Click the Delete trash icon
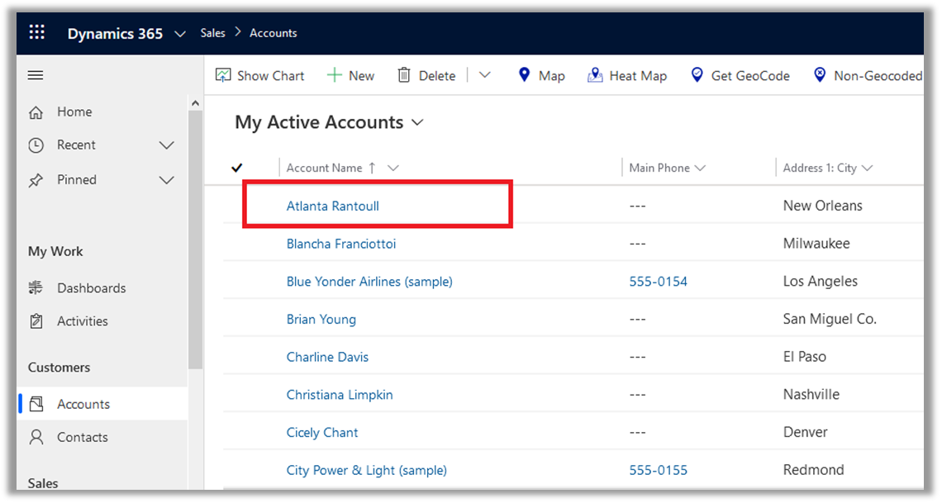The image size is (942, 503). tap(404, 75)
